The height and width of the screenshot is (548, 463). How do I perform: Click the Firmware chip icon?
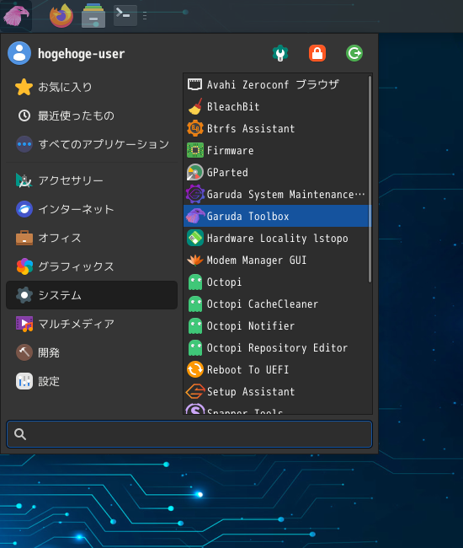point(194,150)
